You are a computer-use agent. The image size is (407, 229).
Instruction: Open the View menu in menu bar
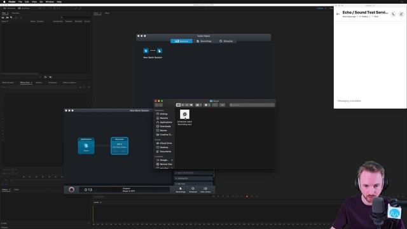point(34,1)
